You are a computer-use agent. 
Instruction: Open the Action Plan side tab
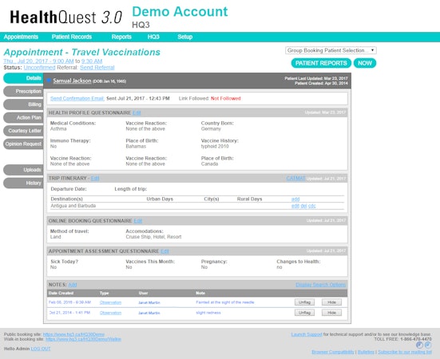coord(24,118)
